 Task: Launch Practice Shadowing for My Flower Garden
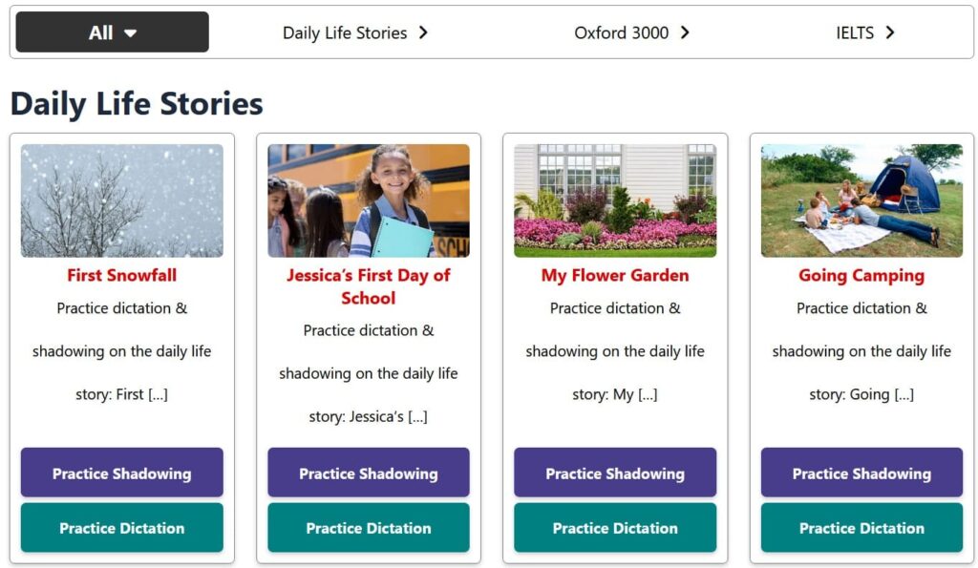[615, 473]
